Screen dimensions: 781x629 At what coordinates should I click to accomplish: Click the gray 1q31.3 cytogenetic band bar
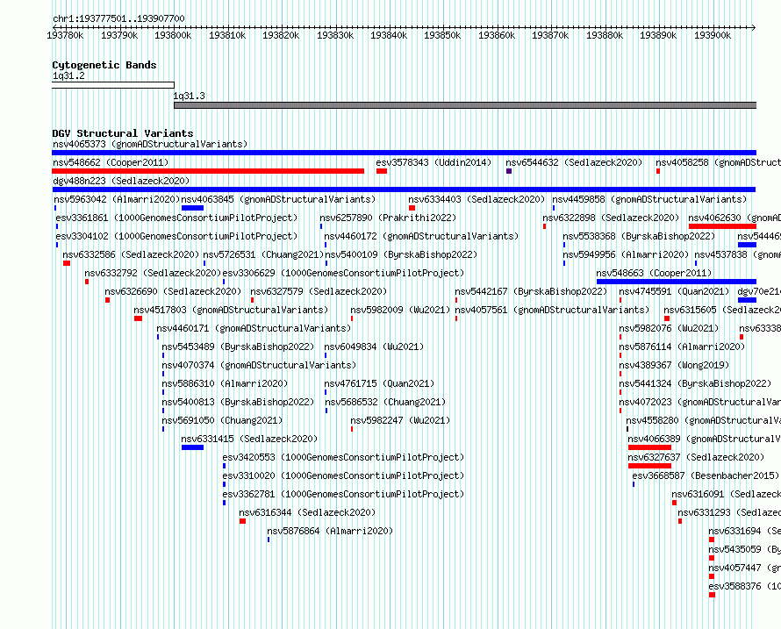click(465, 105)
